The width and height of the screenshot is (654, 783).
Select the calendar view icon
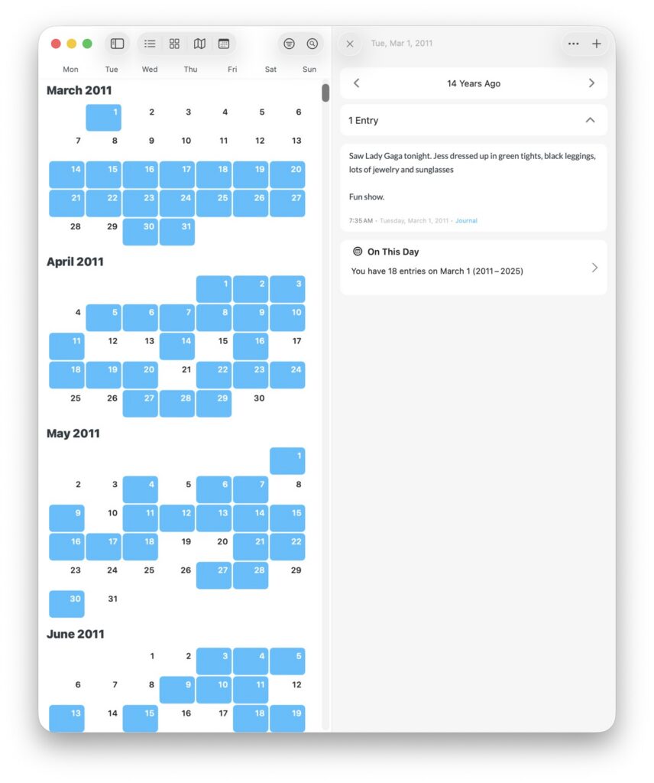[224, 44]
